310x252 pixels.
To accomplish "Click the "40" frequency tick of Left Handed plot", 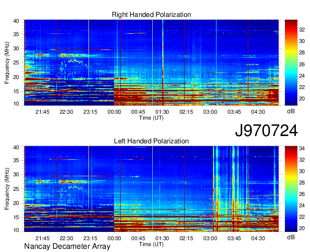I will coord(16,147).
